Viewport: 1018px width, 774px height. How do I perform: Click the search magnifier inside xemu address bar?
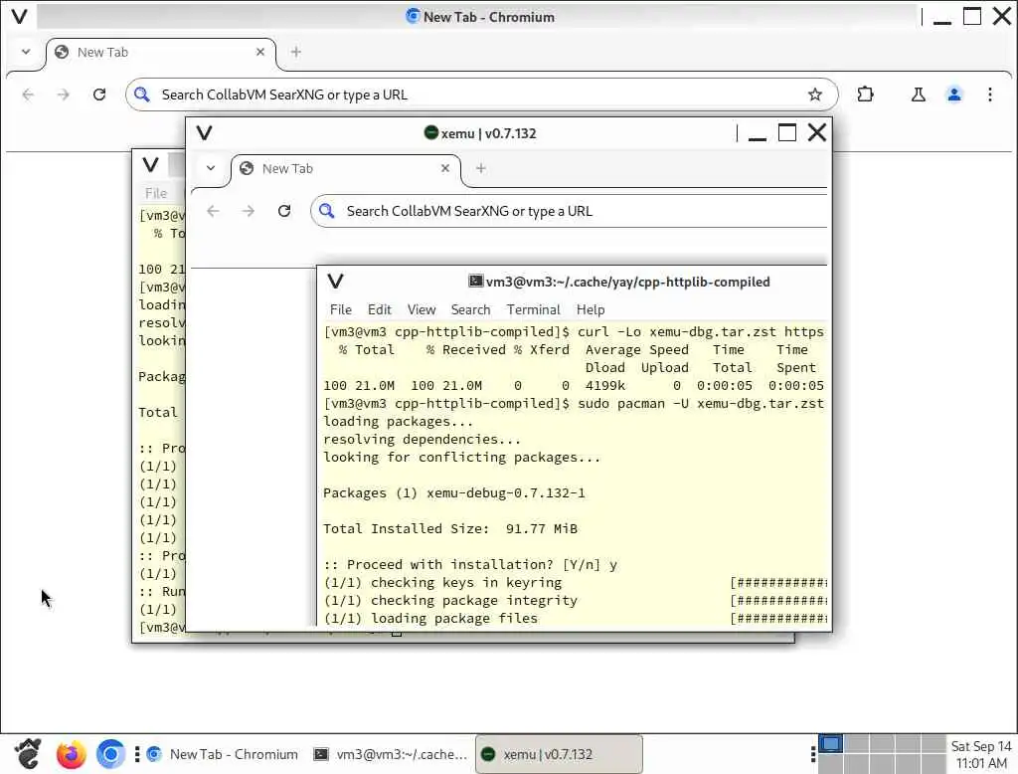pyautogui.click(x=326, y=211)
